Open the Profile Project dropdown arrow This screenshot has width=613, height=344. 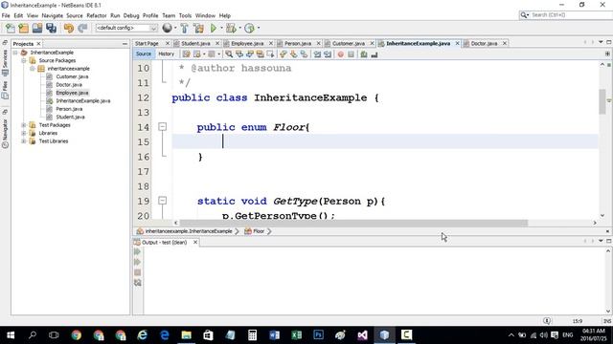coord(259,28)
